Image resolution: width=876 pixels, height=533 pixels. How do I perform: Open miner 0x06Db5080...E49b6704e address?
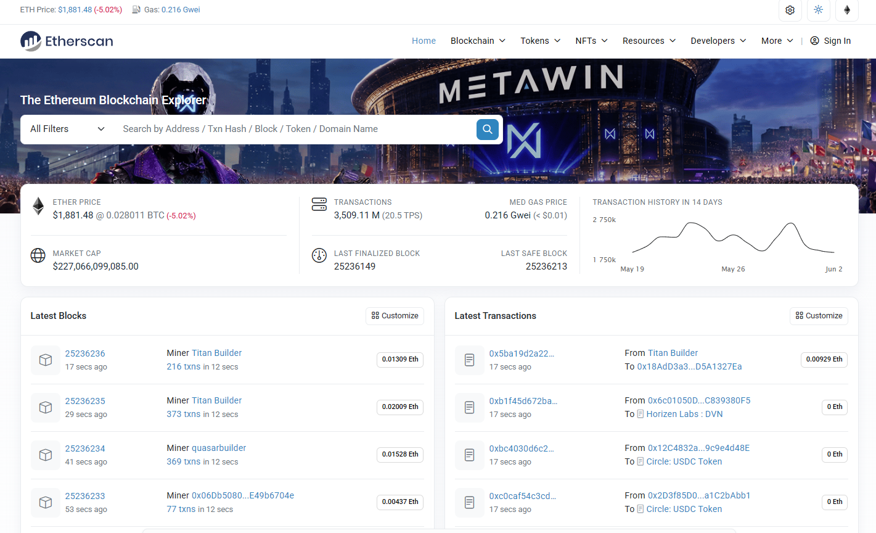pyautogui.click(x=243, y=495)
